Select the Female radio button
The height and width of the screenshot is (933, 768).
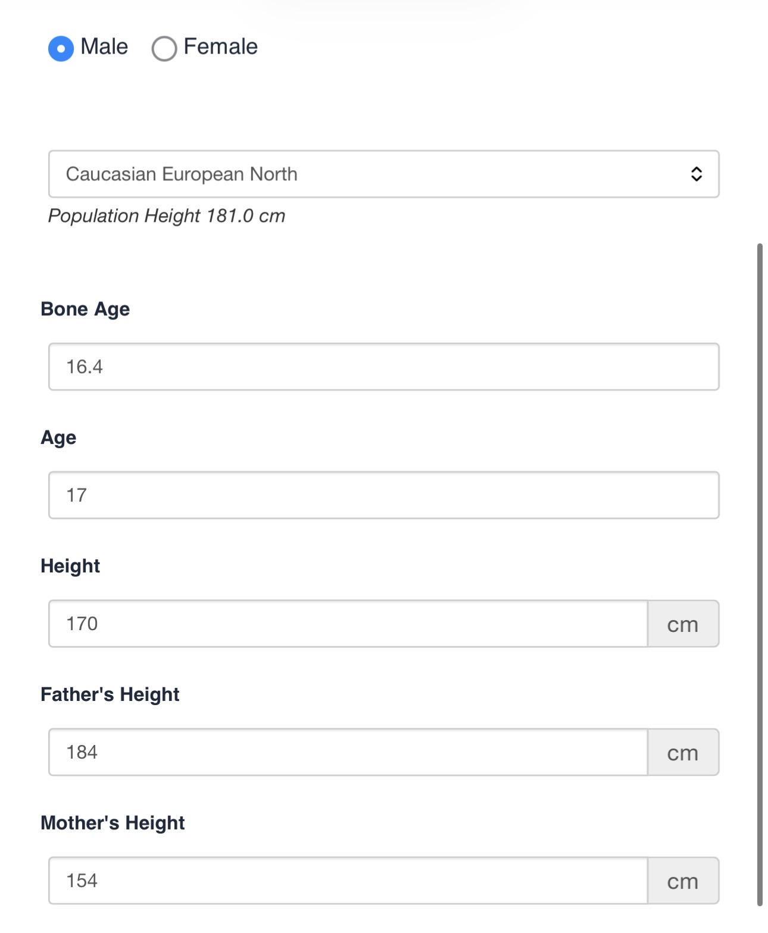click(x=164, y=48)
